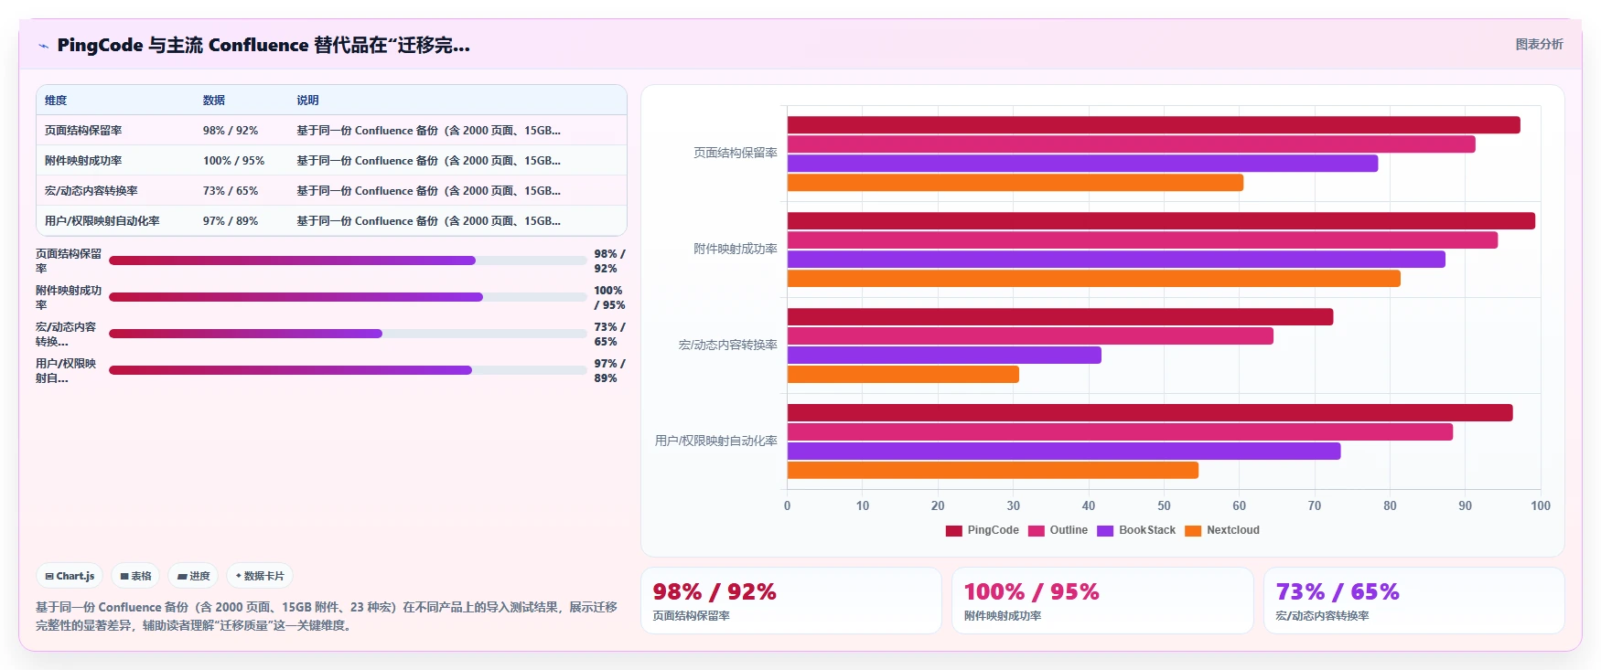1601x670 pixels.
Task: Click the PingCode bar for 用户/权限映射自动化率 in the chart
Action: click(x=1150, y=413)
